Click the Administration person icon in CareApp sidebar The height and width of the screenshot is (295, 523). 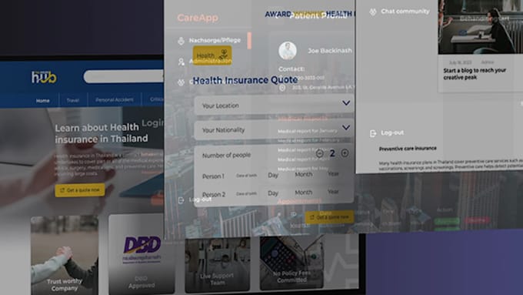[181, 62]
